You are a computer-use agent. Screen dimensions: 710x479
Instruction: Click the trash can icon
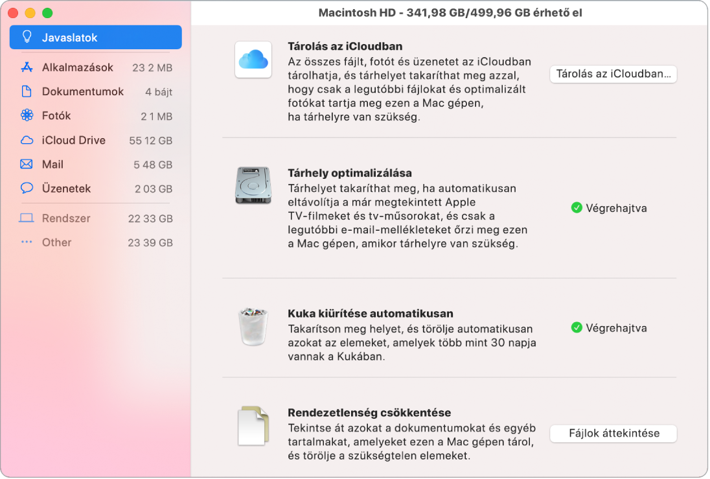(253, 327)
